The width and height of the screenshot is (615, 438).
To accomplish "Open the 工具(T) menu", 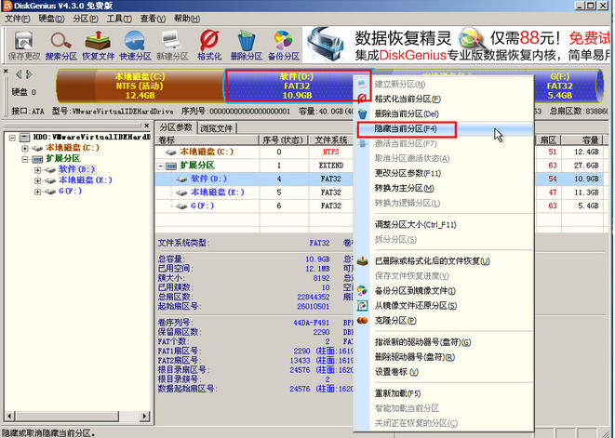I will tap(119, 19).
